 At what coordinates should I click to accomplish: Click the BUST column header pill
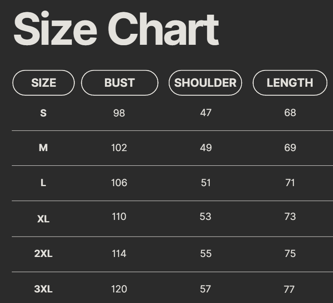pos(120,83)
